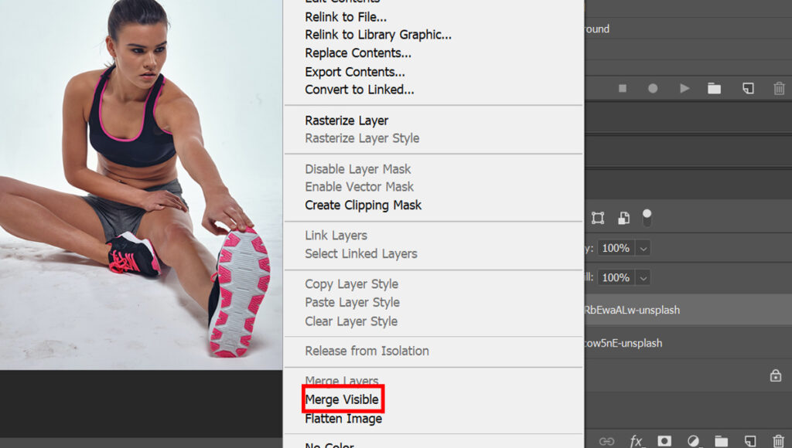Open the Fill dropdown arrow
Viewport: 792px width, 448px height.
643,277
